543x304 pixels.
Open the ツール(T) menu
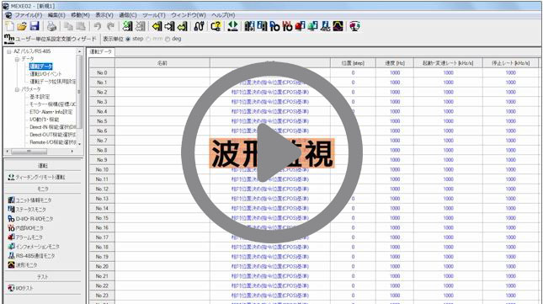[x=154, y=15]
